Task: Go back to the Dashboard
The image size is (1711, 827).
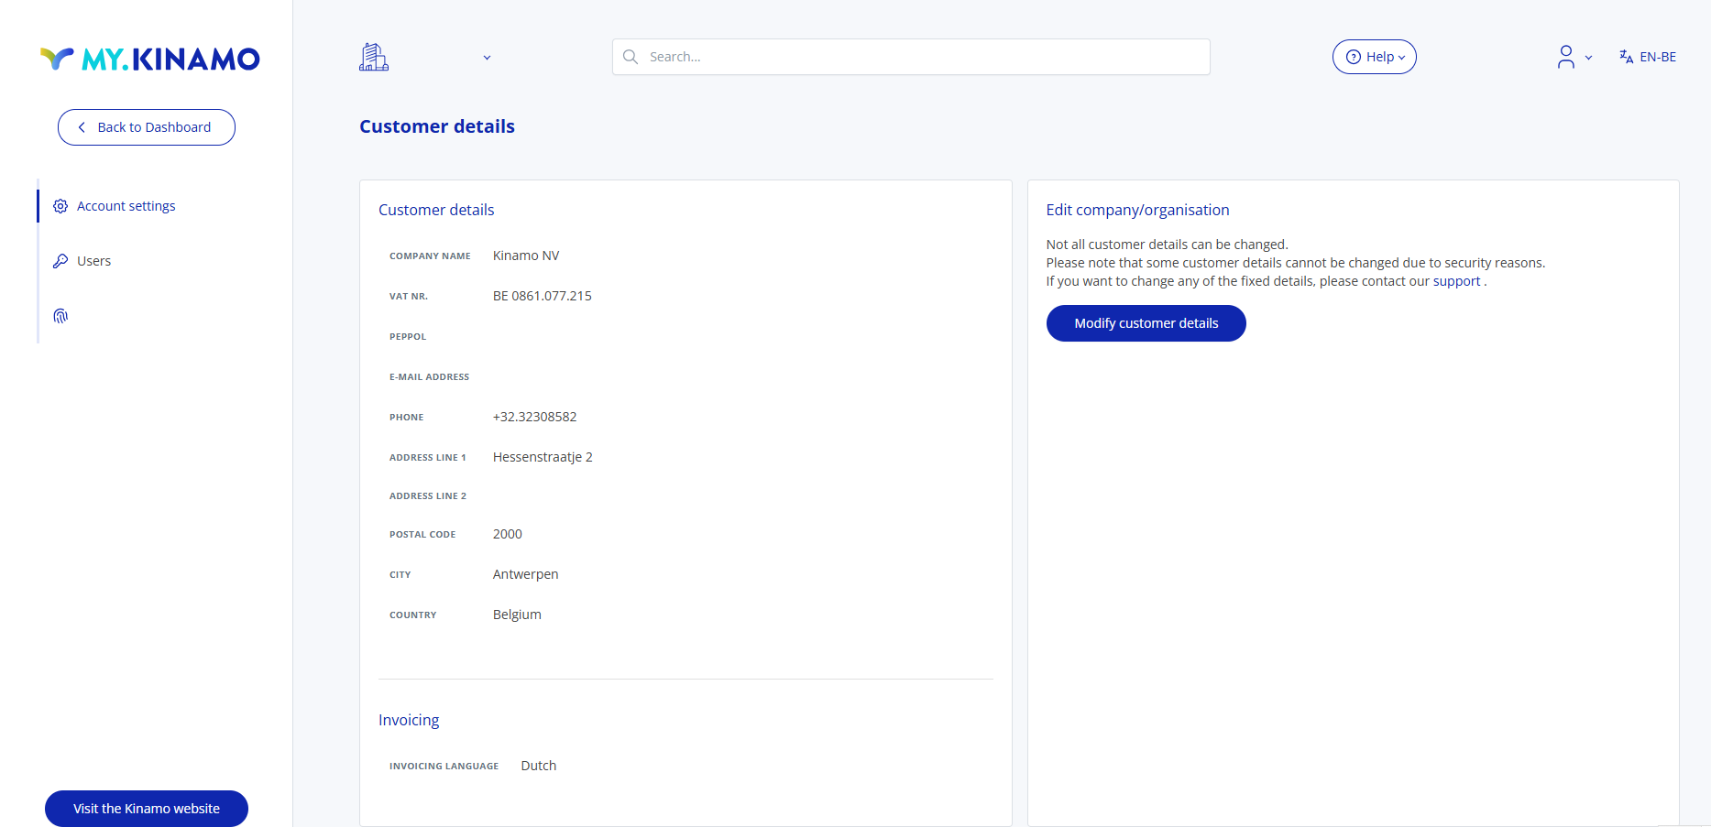Action: click(147, 127)
